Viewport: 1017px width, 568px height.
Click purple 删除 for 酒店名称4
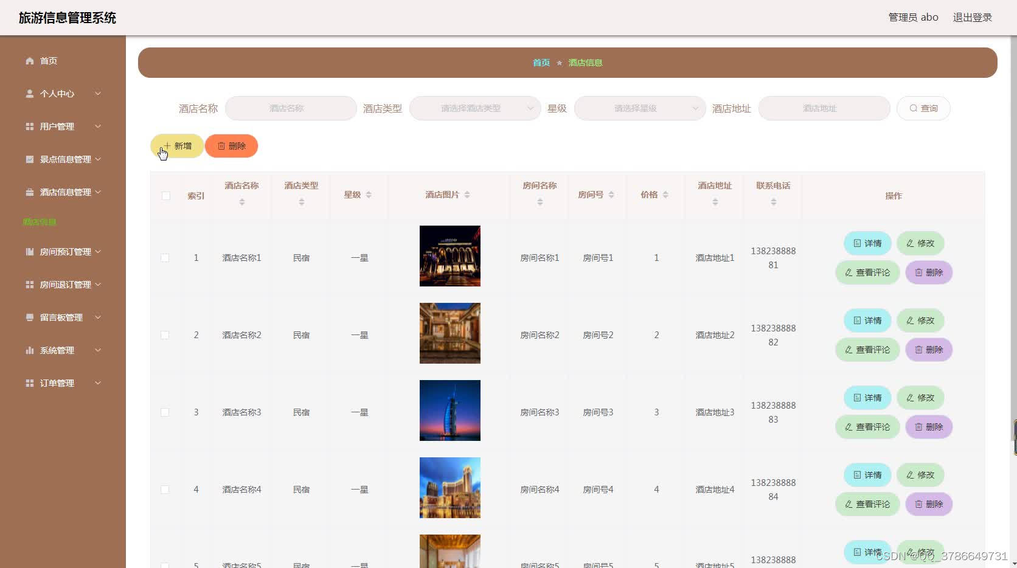tap(929, 504)
